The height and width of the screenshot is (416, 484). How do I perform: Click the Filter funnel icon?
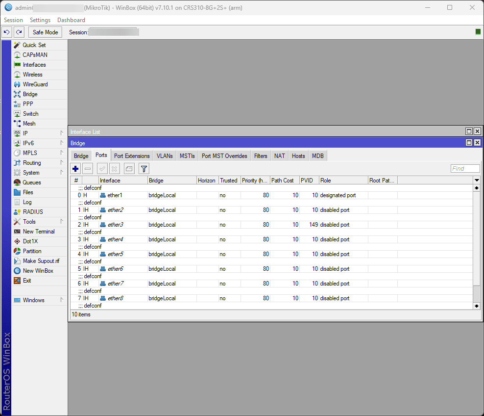[x=144, y=169]
